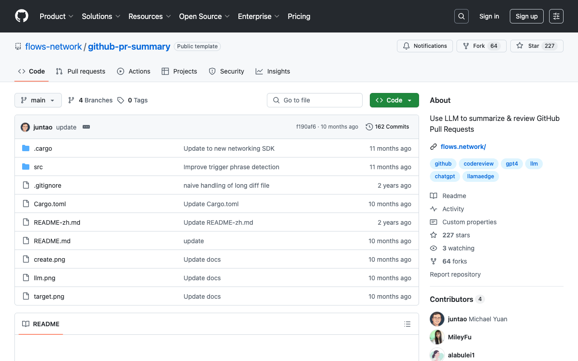Open the 64 forks link
Screen dimensions: 578x361
tap(455, 261)
